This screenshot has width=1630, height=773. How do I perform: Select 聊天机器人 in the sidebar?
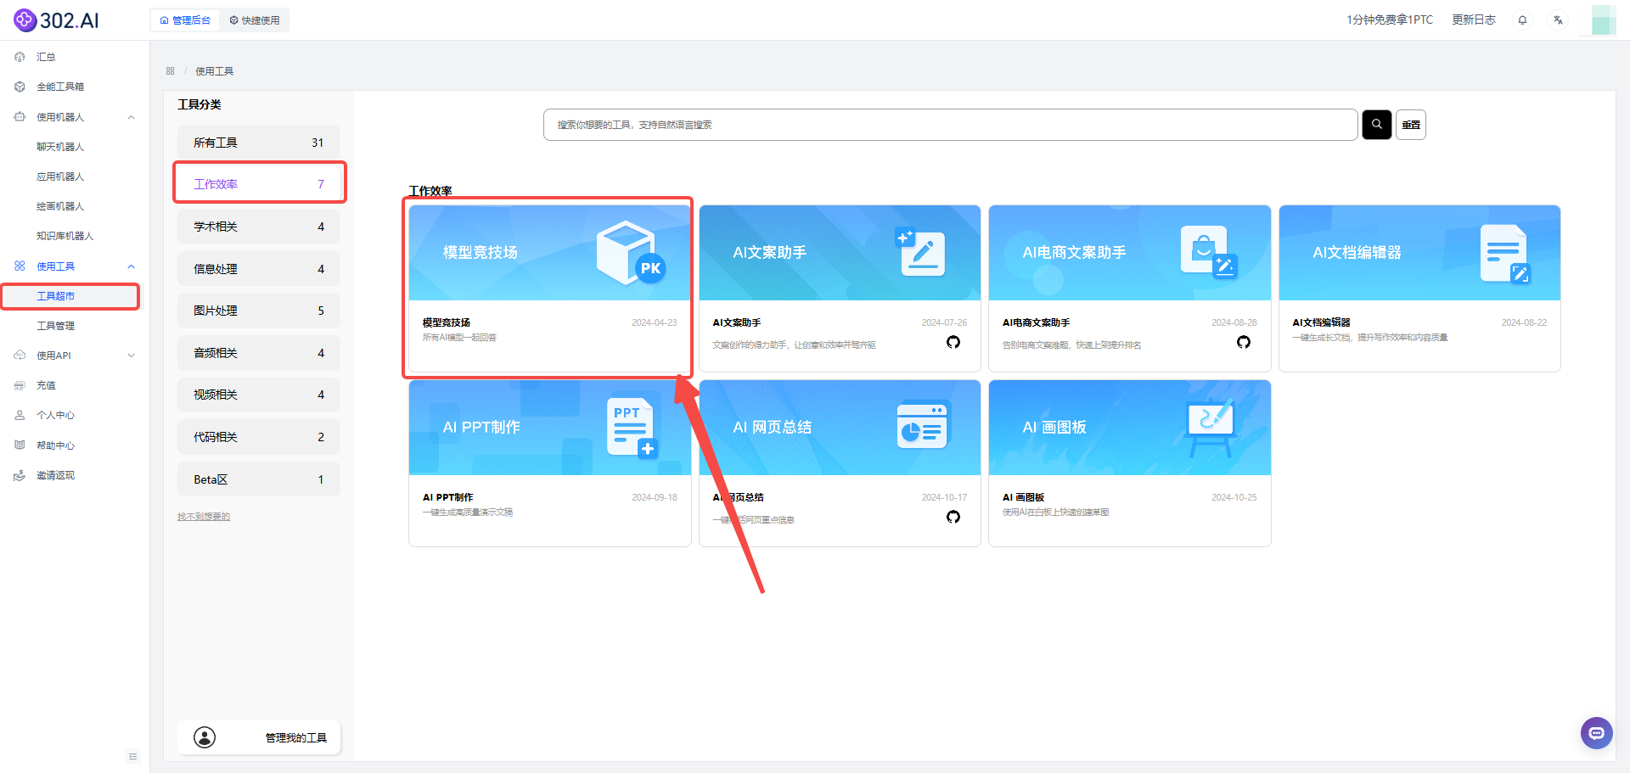coord(60,147)
